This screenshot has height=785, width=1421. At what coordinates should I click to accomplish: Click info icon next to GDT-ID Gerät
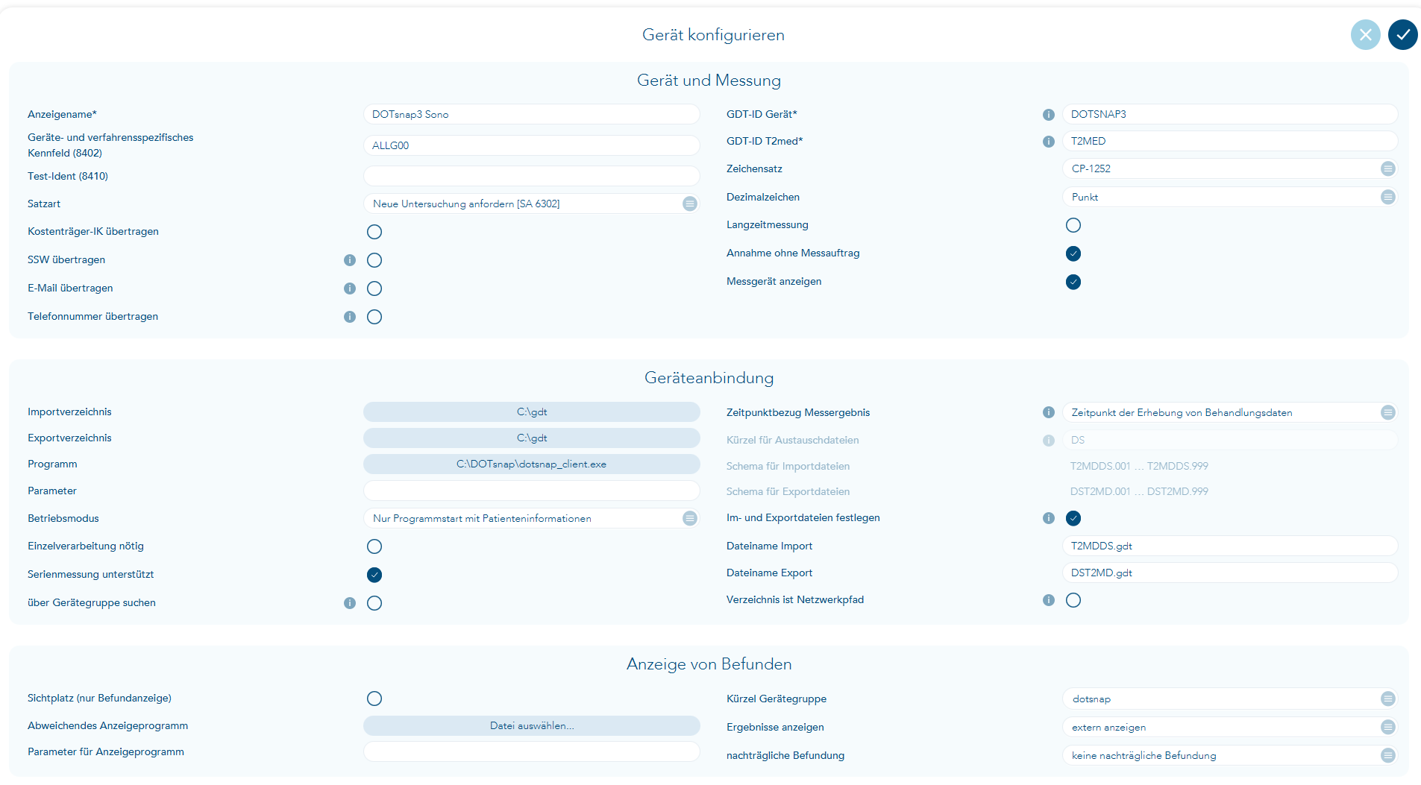(1048, 115)
